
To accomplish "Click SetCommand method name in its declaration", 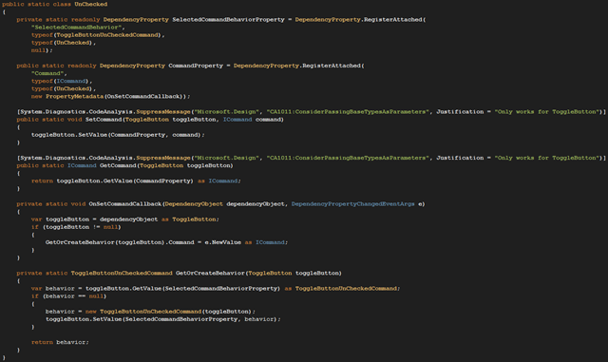I will [x=104, y=120].
